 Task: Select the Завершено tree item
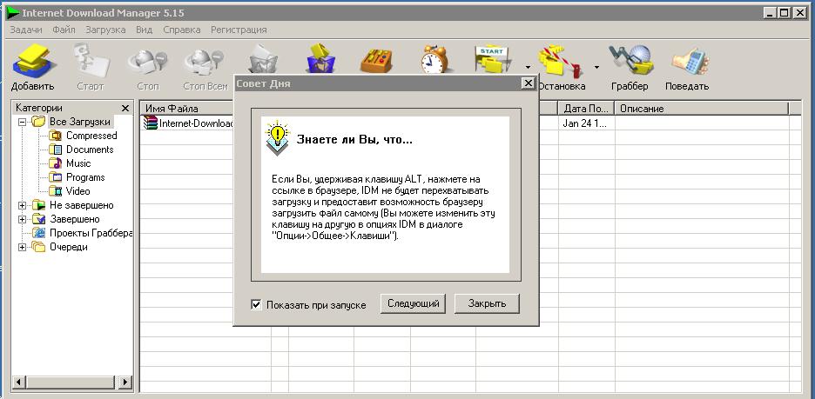tap(75, 219)
